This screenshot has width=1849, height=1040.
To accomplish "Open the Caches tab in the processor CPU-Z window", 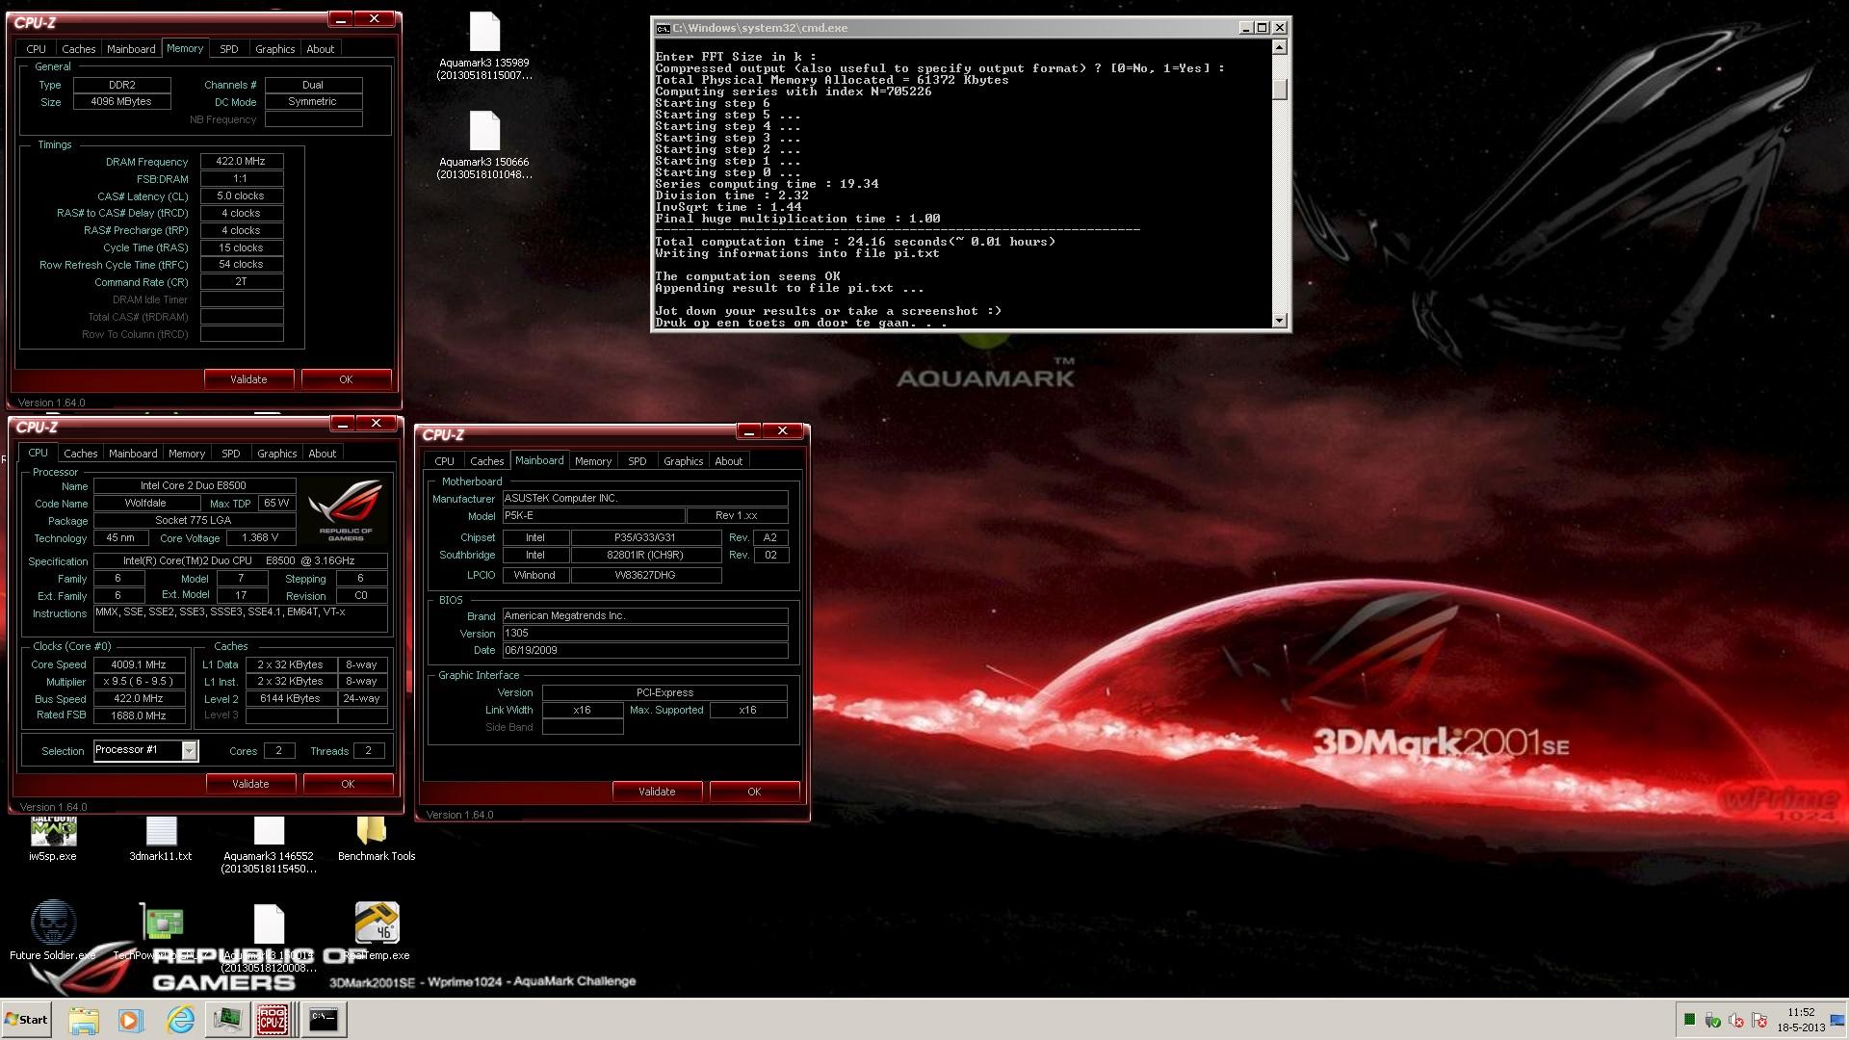I will pyautogui.click(x=80, y=454).
